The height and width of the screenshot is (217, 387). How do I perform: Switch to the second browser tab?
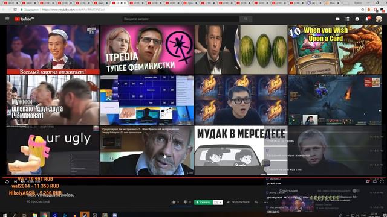pos(28,3)
